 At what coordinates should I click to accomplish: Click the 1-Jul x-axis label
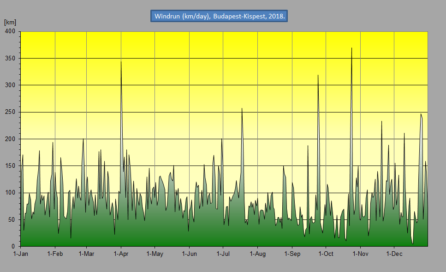(223, 254)
